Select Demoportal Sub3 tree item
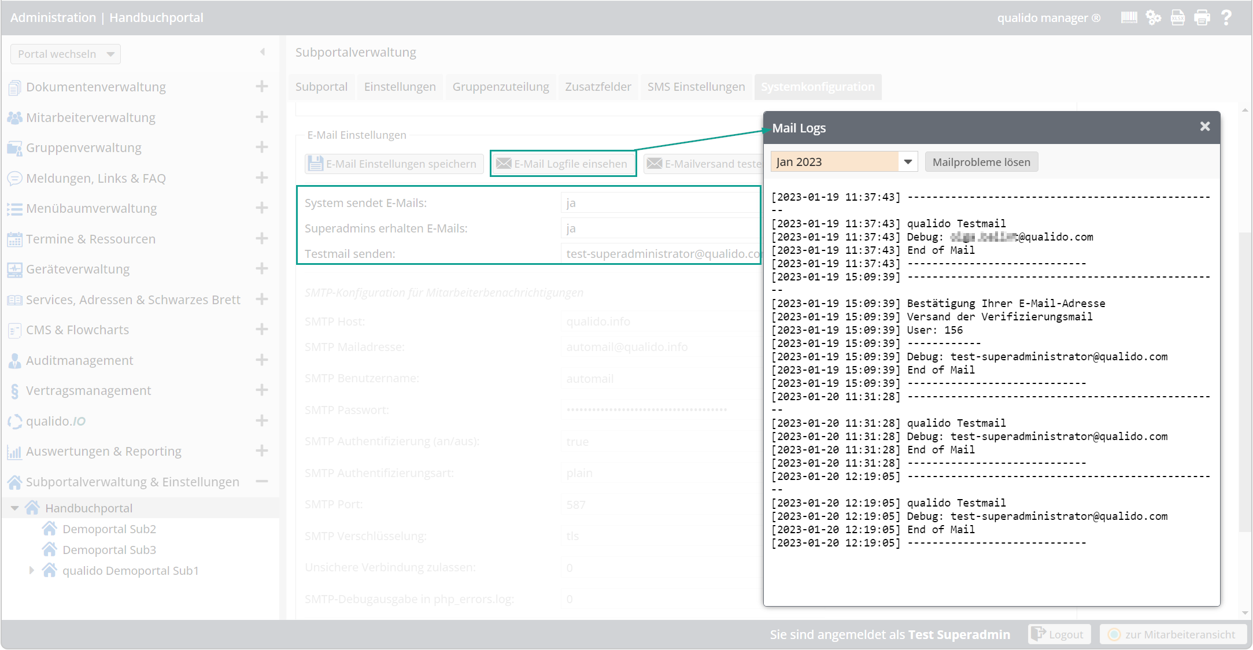 coord(109,550)
